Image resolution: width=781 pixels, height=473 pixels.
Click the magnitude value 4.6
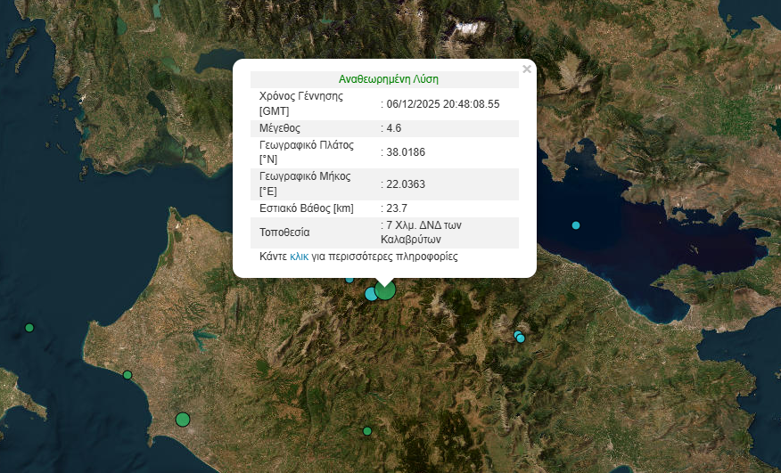tap(393, 128)
